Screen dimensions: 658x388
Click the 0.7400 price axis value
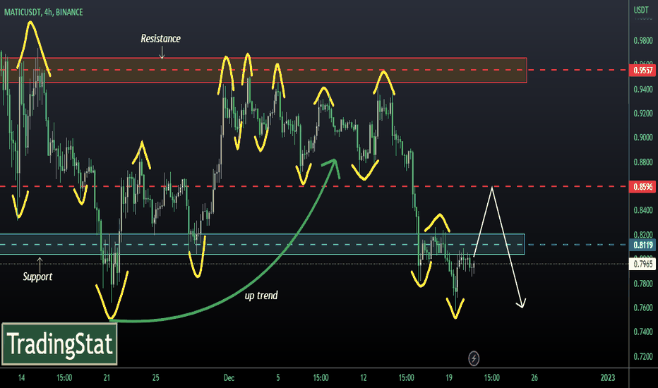(x=643, y=332)
